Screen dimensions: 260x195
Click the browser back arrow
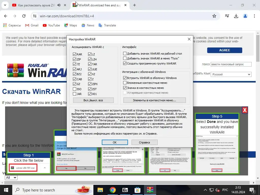point(6,16)
